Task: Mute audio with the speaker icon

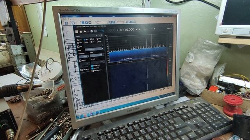Action: pyautogui.click(x=95, y=31)
